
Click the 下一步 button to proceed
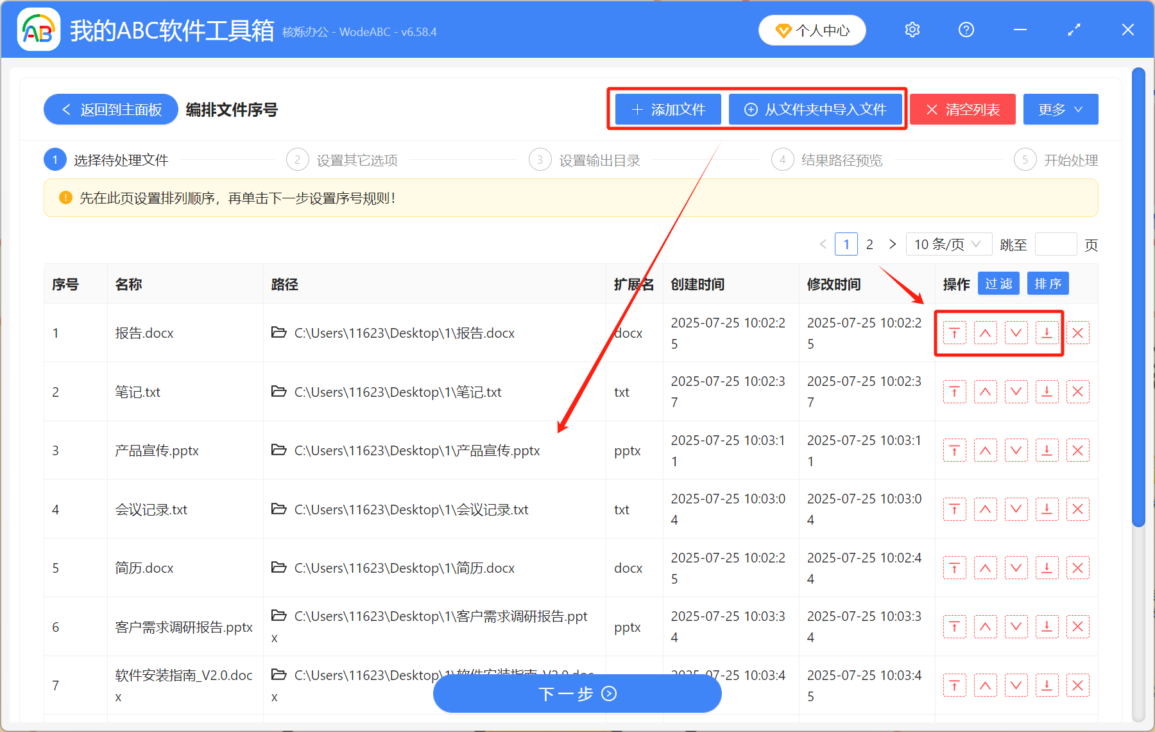tap(577, 693)
